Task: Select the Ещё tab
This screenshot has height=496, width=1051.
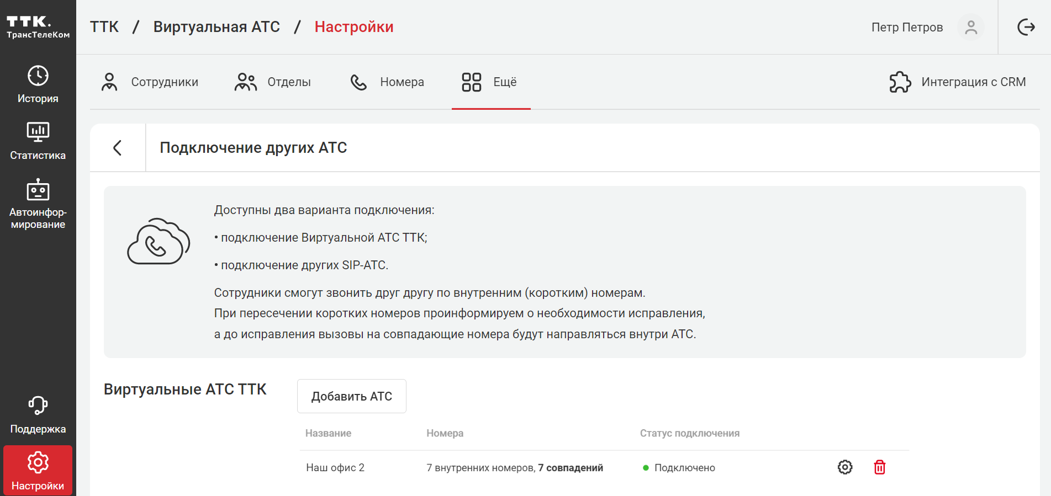Action: coord(490,82)
